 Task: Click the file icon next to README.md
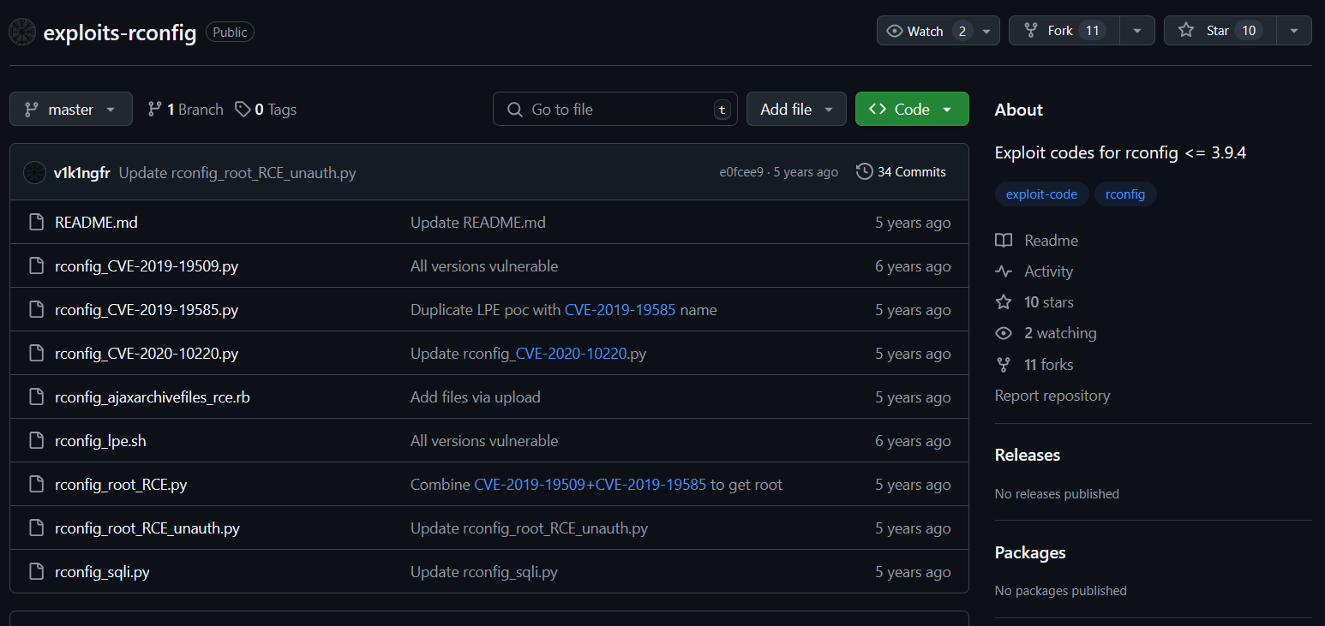[x=36, y=223]
